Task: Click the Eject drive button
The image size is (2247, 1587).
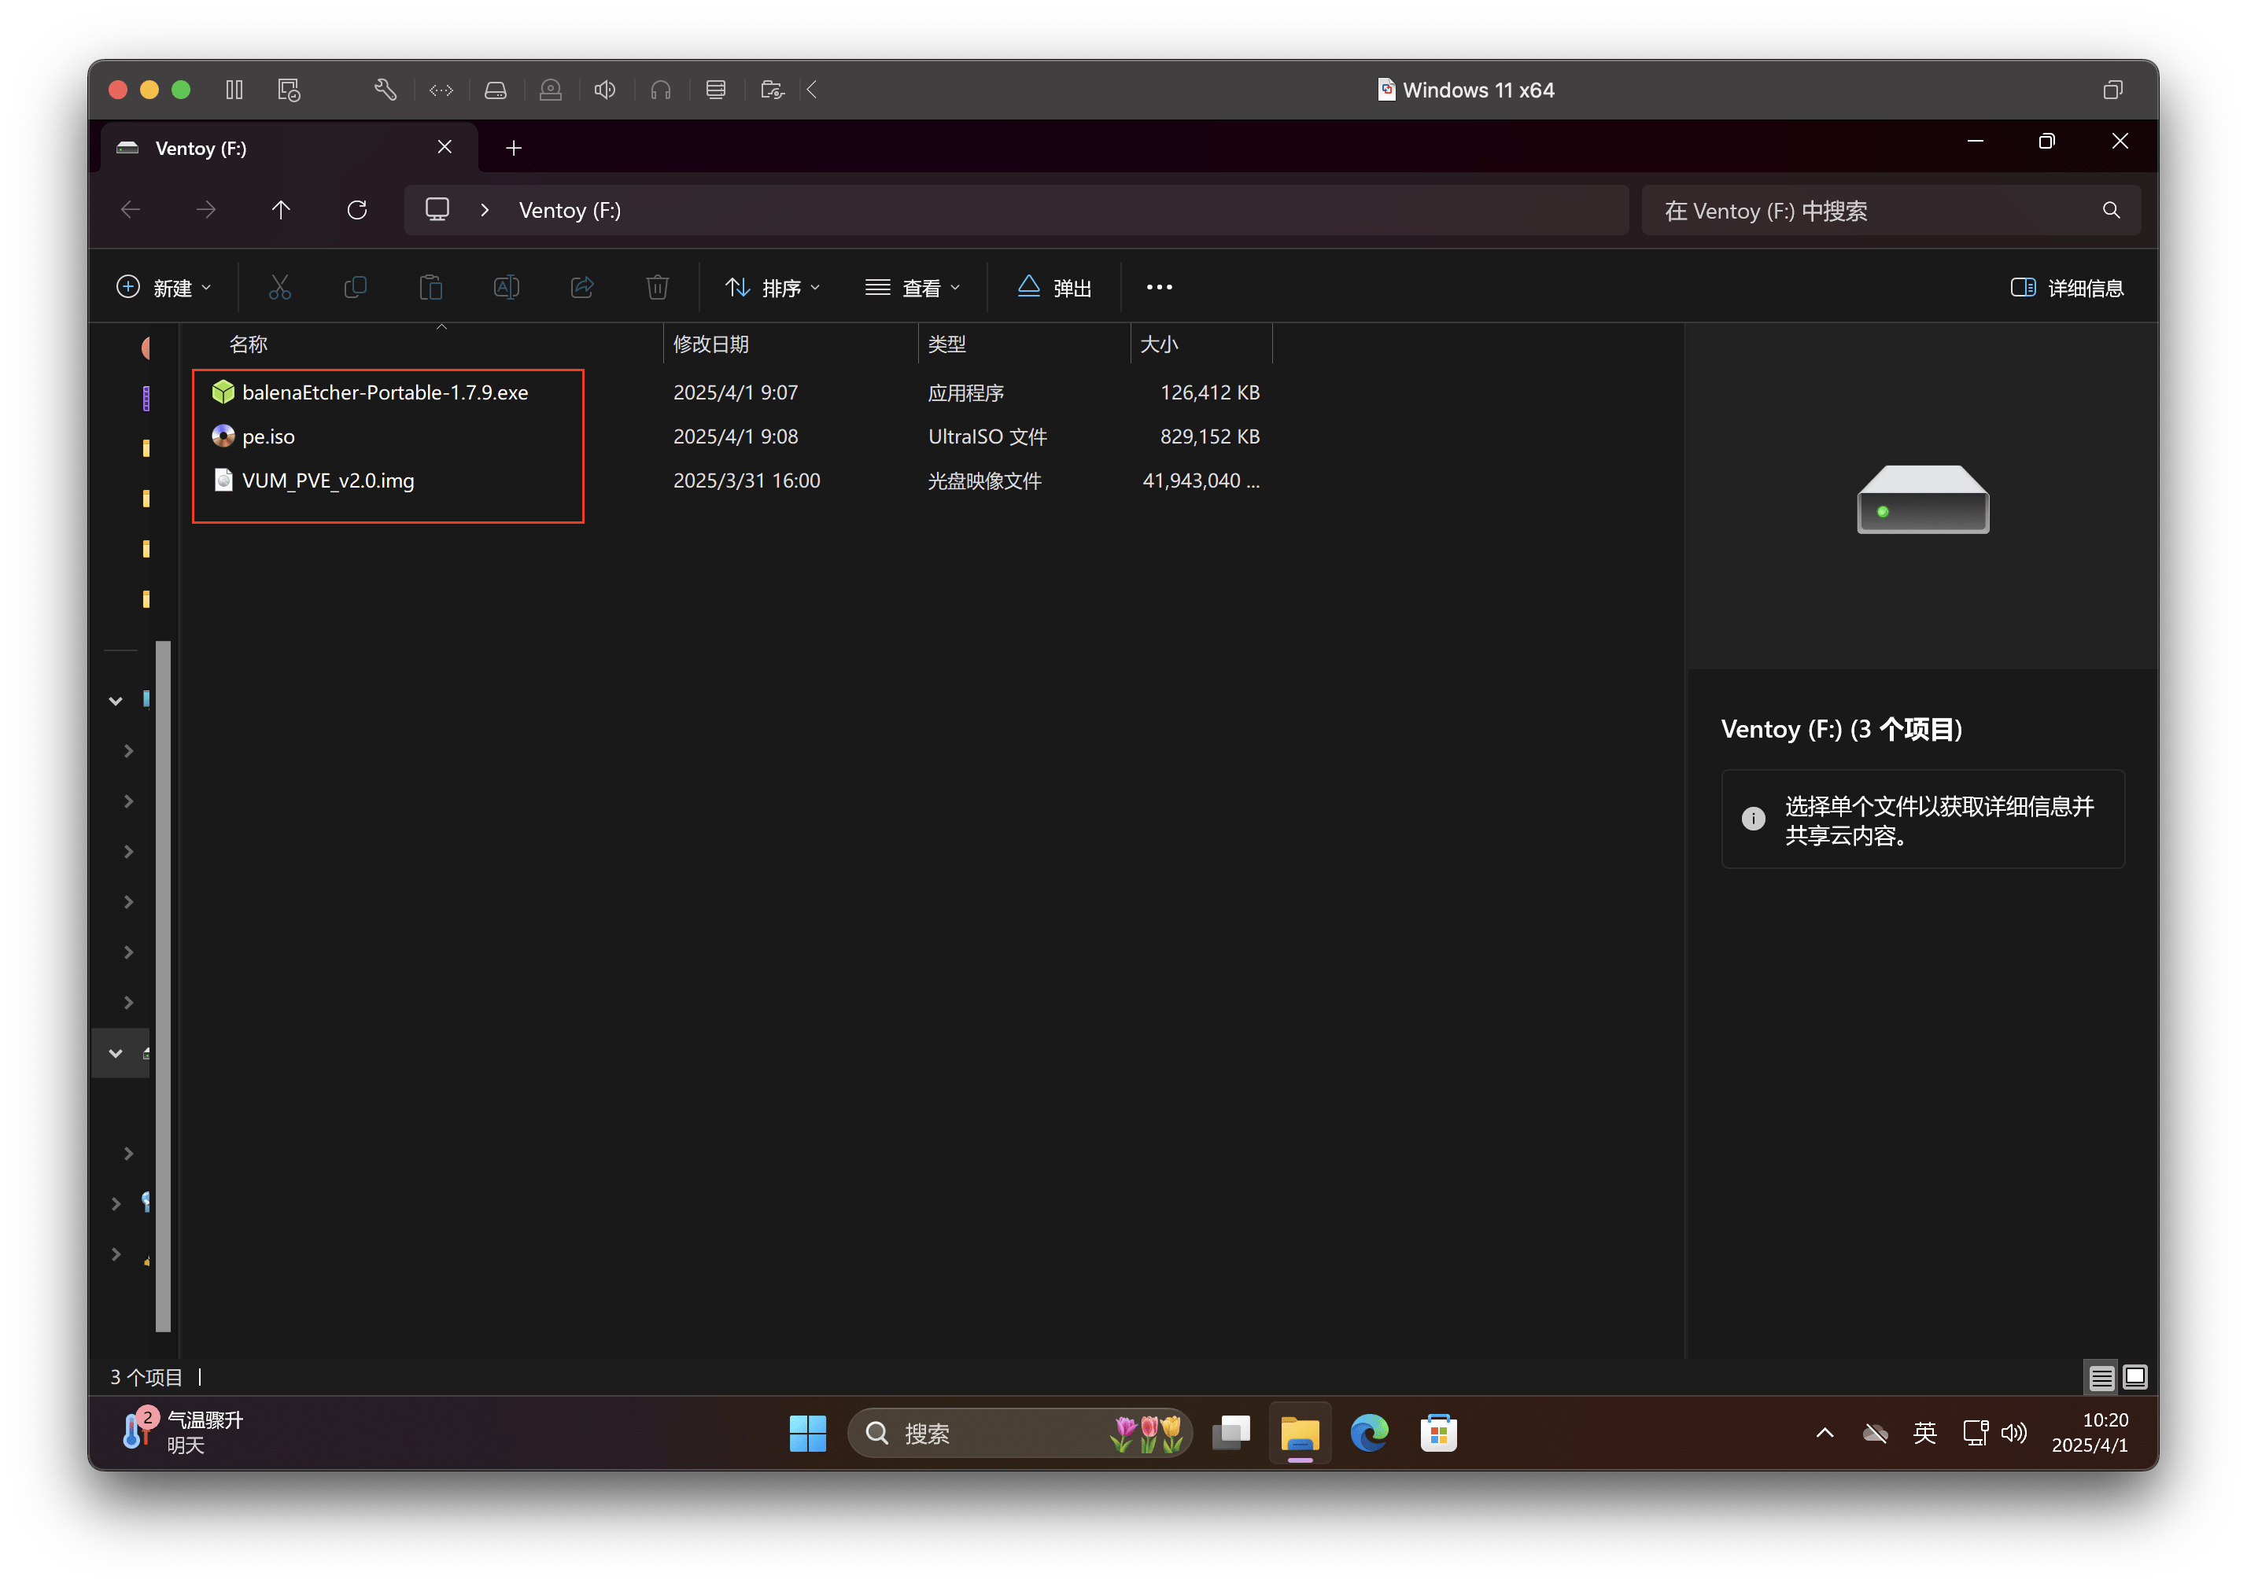Action: click(x=1055, y=288)
